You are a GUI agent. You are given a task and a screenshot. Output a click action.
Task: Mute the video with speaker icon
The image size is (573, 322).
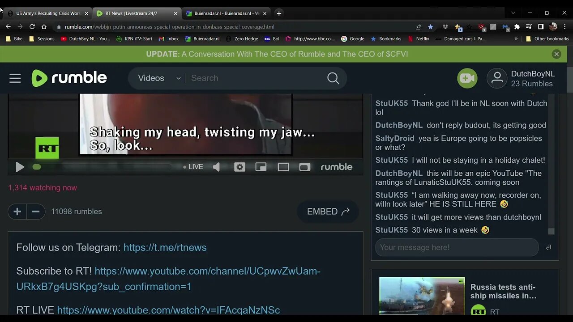[217, 167]
